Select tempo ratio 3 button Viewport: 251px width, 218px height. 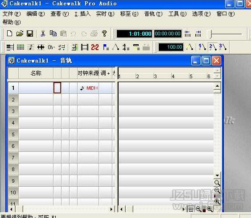pos(223,47)
